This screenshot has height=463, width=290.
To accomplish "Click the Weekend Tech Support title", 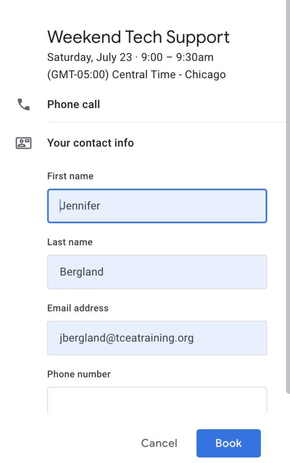I will point(138,37).
